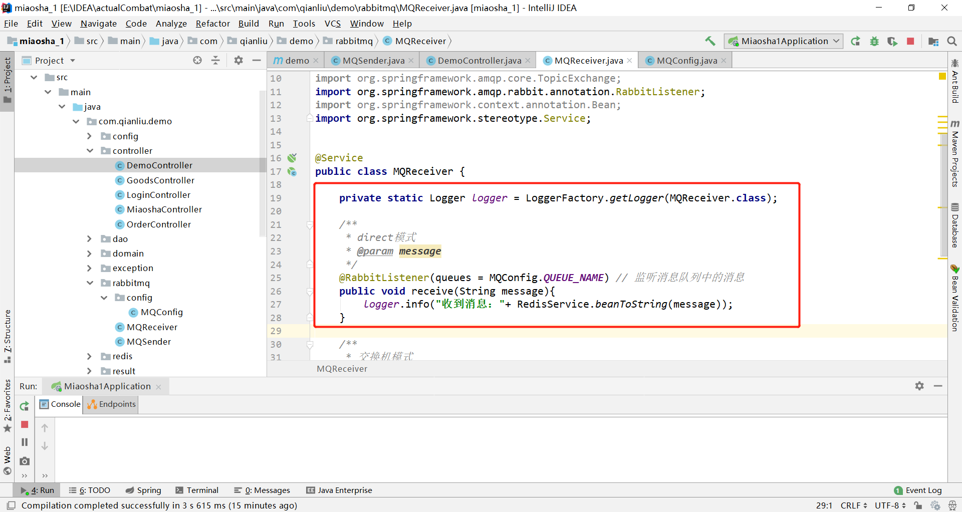Open the Event Log
The image size is (962, 512).
click(918, 490)
